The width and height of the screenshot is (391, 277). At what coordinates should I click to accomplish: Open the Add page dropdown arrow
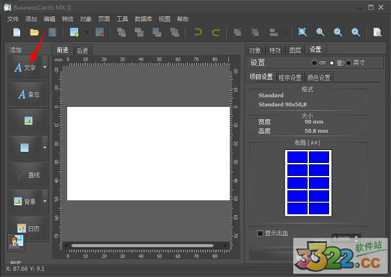point(87,33)
